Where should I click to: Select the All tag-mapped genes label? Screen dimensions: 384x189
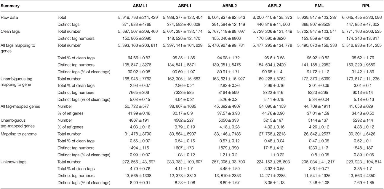pyautogui.click(x=19, y=106)
